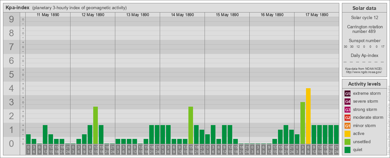Click the 'extreme storm' legend label
Image resolution: width=390 pixels, height=158 pixels.
(x=367, y=93)
